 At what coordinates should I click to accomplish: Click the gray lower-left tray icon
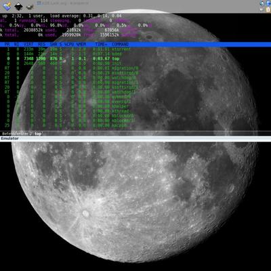pos(262,9)
